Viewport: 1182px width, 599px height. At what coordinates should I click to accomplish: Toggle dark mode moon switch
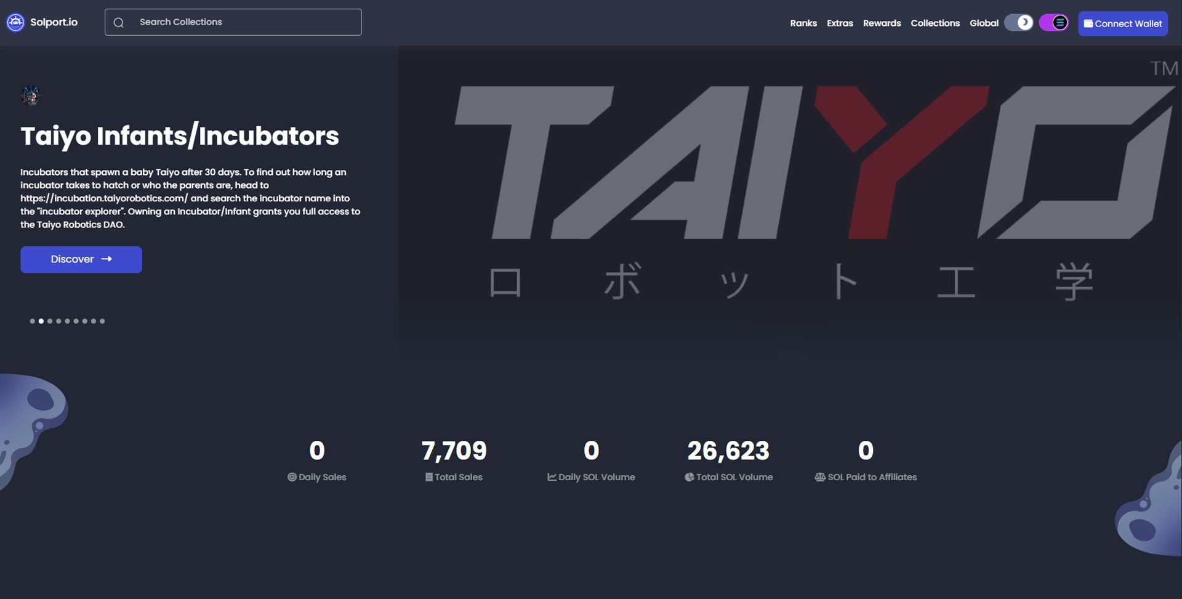pos(1019,23)
